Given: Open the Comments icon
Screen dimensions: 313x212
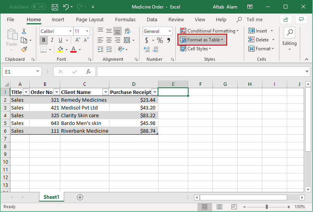Looking at the screenshot, I should (301, 19).
